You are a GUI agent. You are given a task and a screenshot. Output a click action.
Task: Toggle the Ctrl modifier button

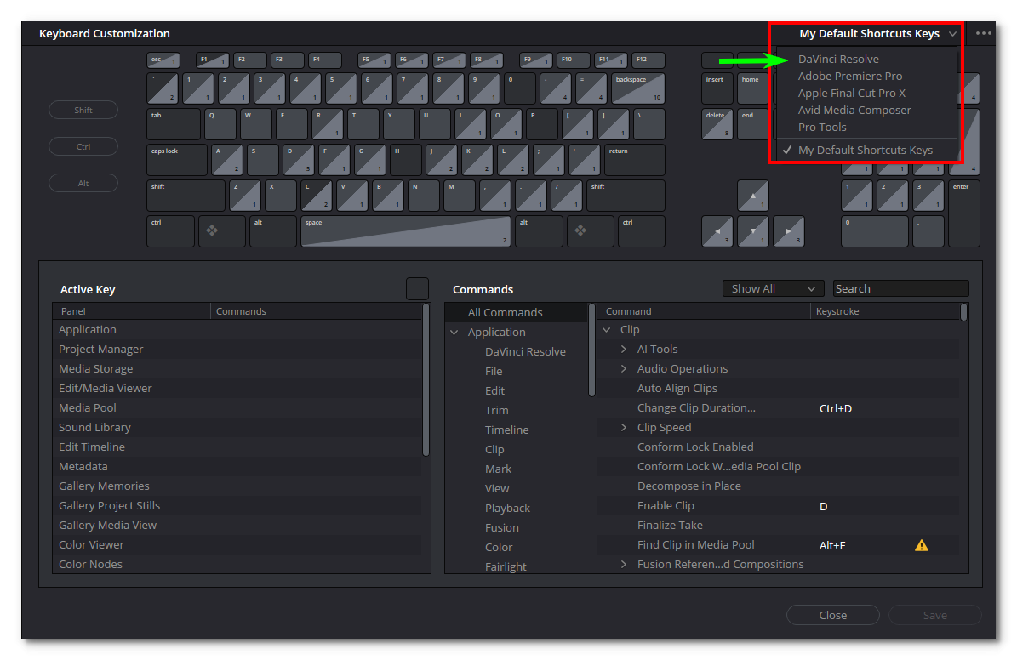point(83,146)
